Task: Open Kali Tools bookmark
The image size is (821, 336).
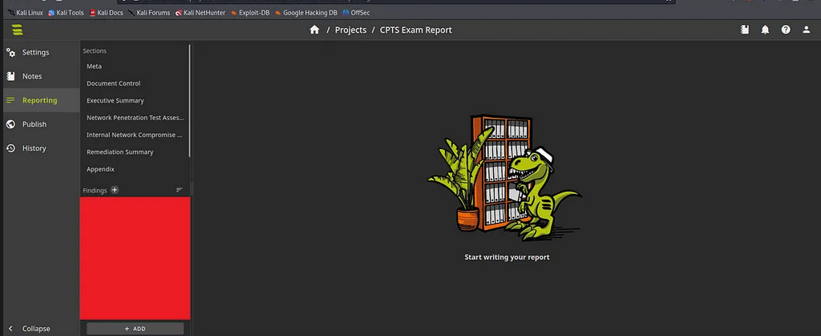Action: pyautogui.click(x=66, y=13)
